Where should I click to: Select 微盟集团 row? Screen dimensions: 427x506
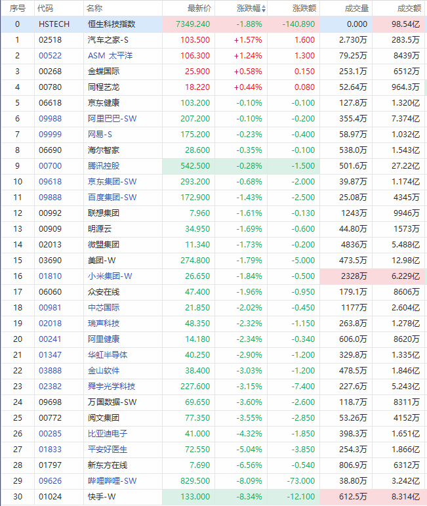(x=213, y=245)
